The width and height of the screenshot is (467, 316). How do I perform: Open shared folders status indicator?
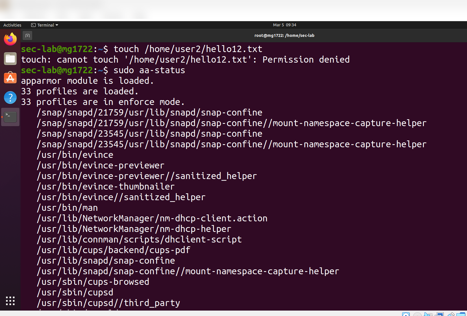[461, 314]
